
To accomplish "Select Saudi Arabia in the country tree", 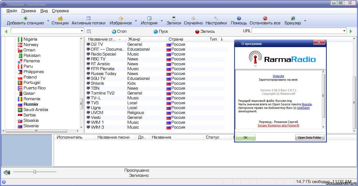I will point(36,110).
